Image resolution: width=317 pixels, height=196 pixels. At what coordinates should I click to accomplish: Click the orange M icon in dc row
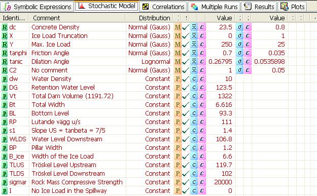178,27
